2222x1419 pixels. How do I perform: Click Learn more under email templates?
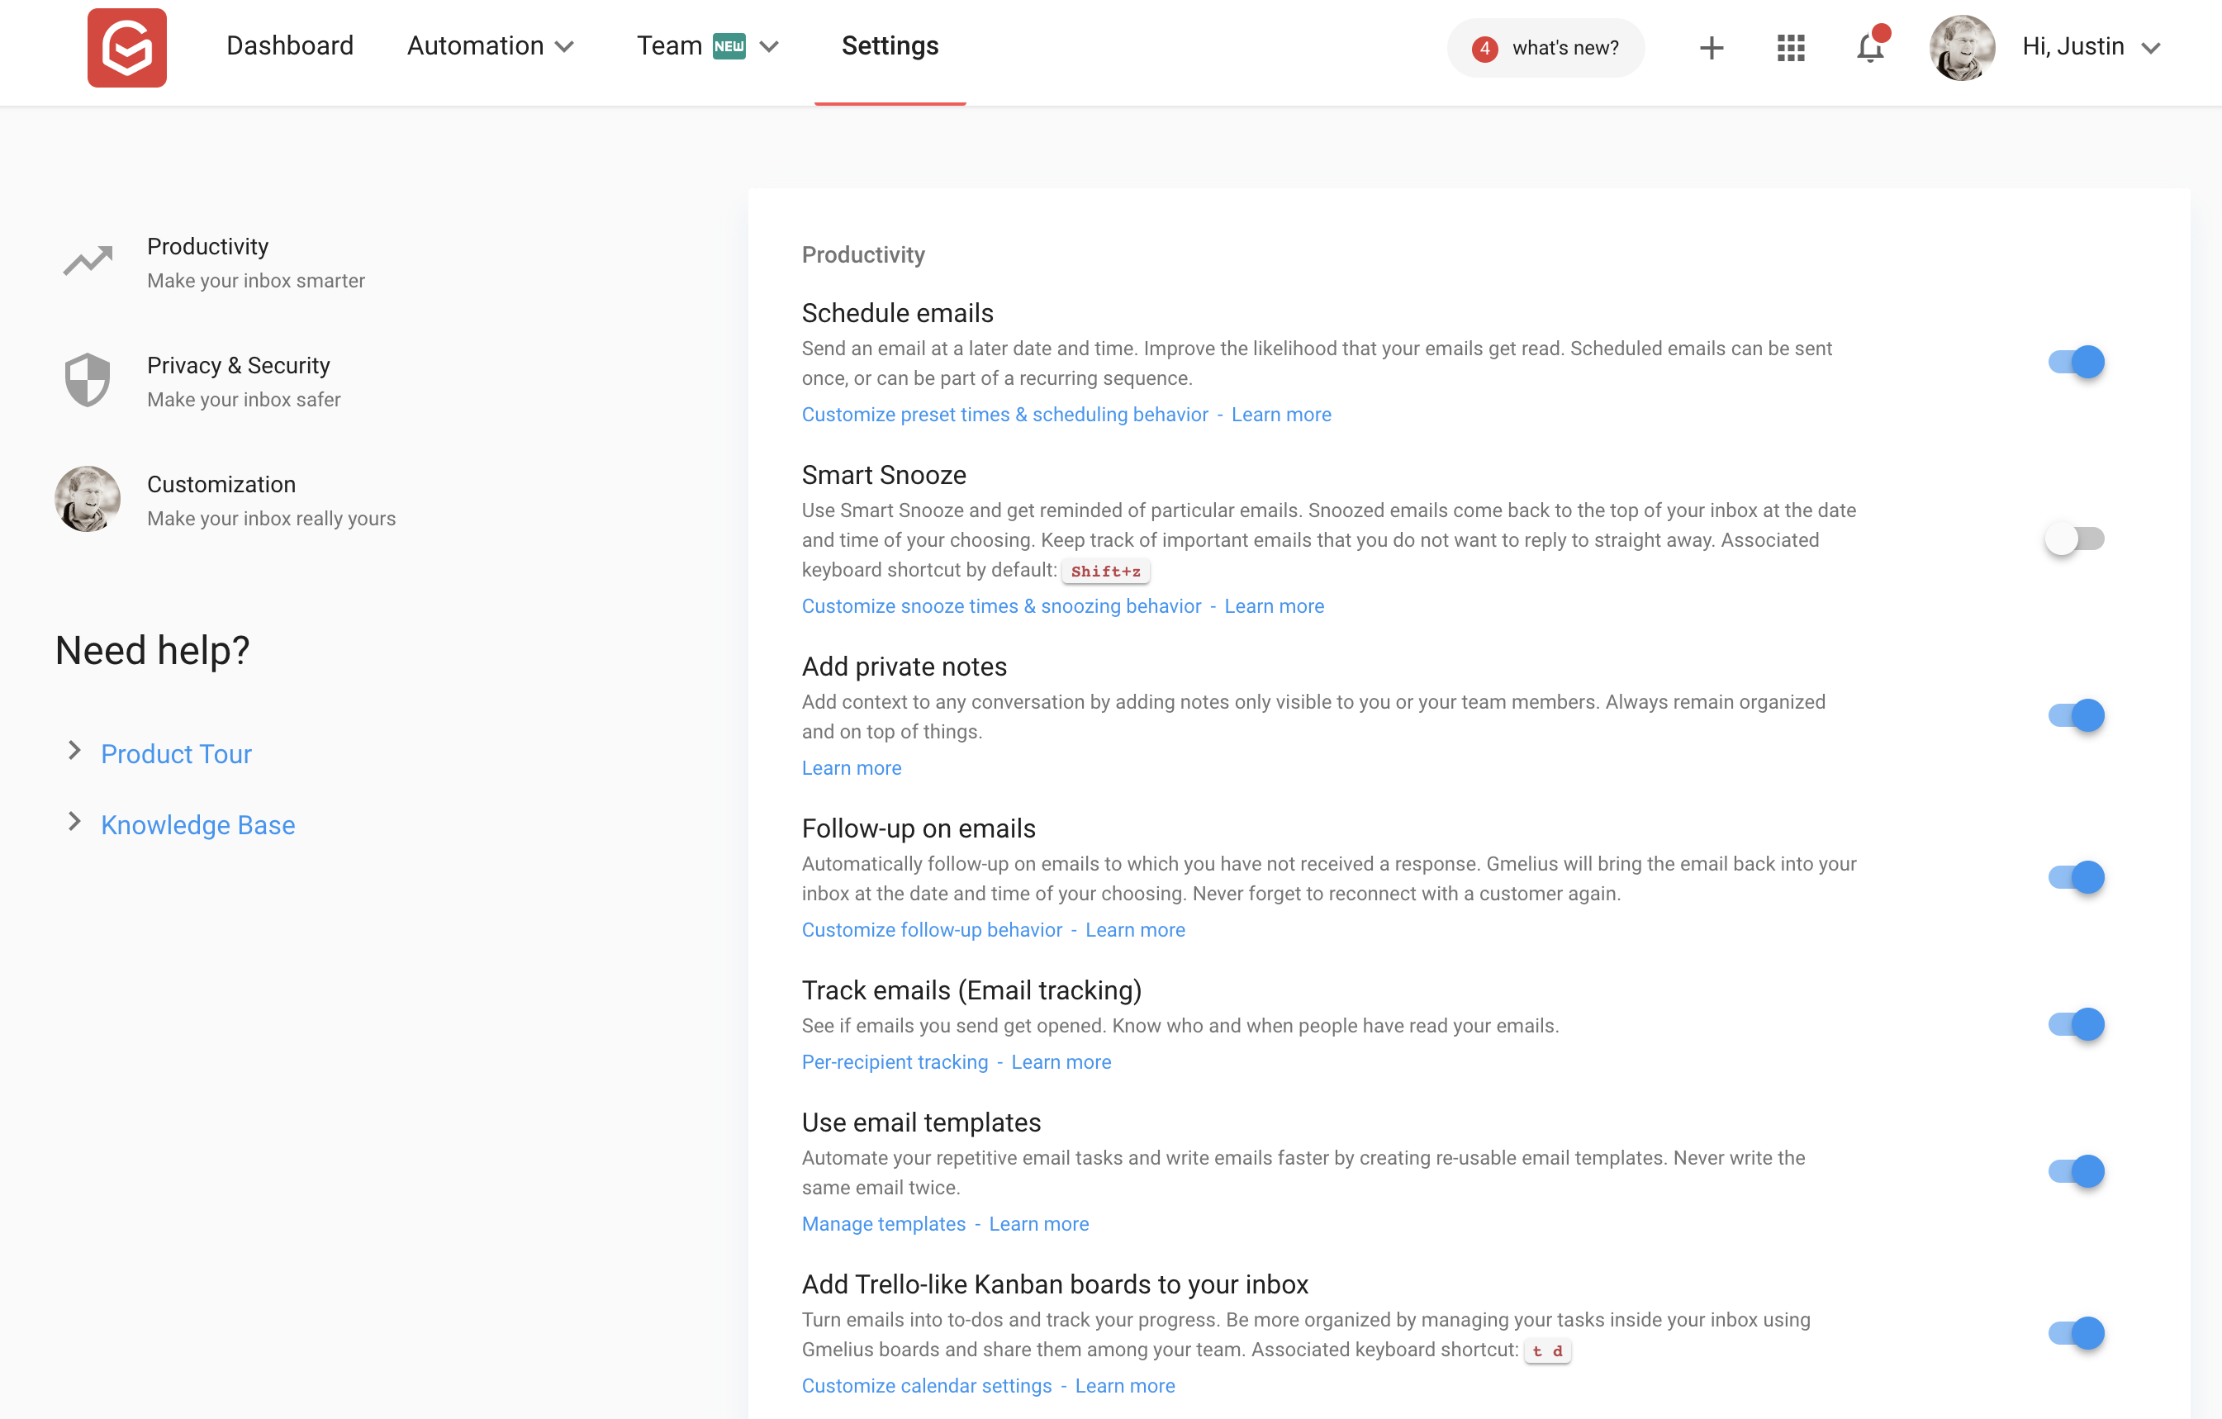[1039, 1224]
